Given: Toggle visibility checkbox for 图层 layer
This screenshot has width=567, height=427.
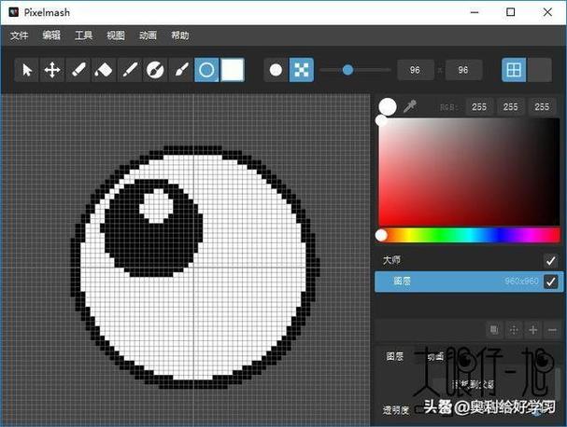Looking at the screenshot, I should tap(551, 282).
